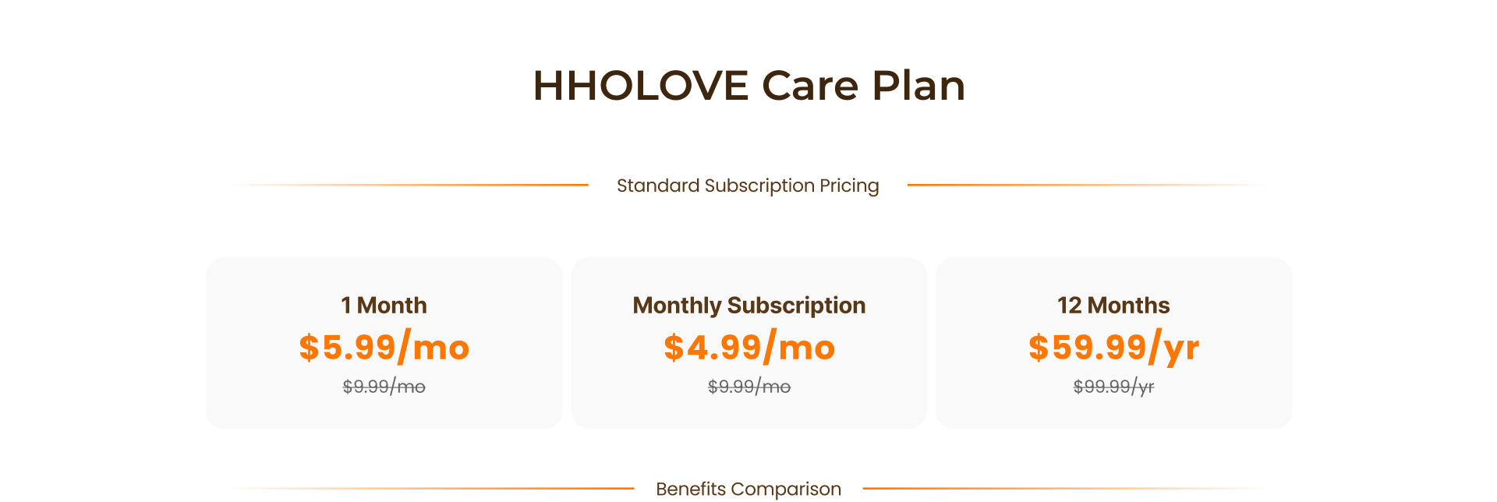Screen dimensions: 1497x502
Task: Click the crossed-out $99.99/yr price
Action: [x=1113, y=386]
